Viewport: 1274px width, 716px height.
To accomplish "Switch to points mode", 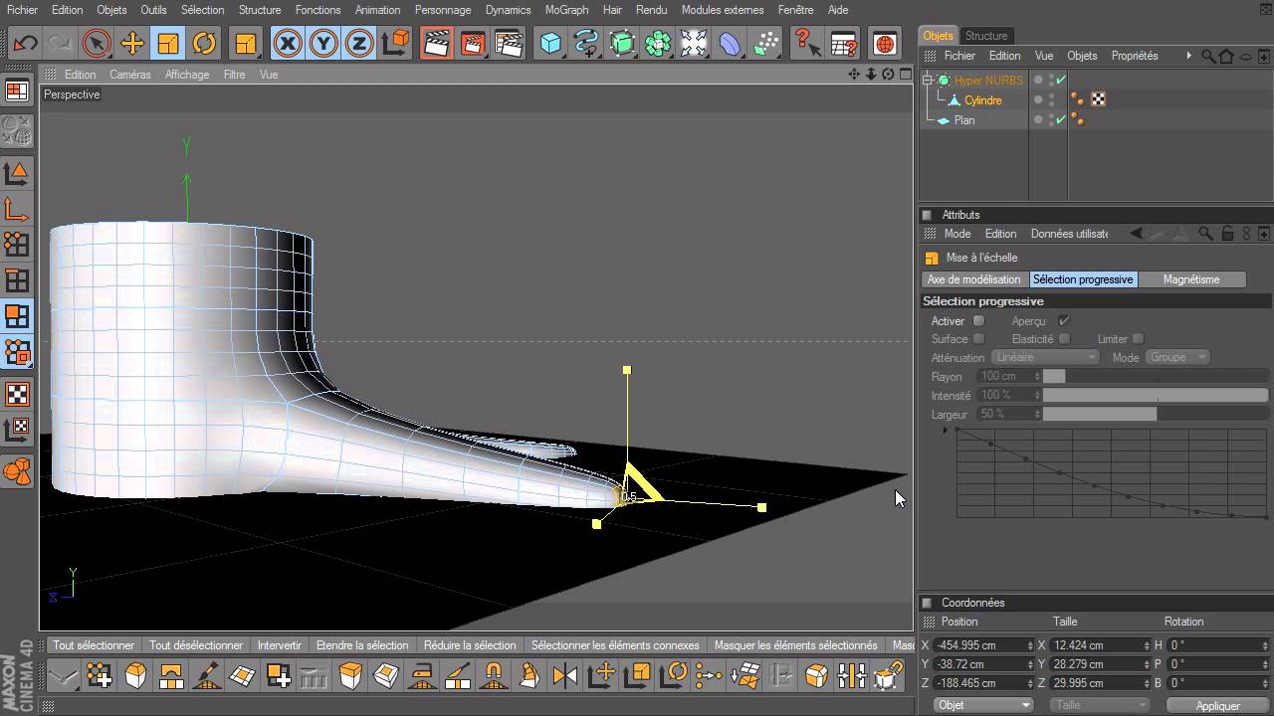I will tap(17, 244).
